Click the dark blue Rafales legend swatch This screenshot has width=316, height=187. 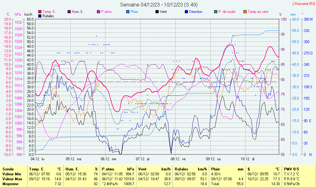(x=40, y=16)
